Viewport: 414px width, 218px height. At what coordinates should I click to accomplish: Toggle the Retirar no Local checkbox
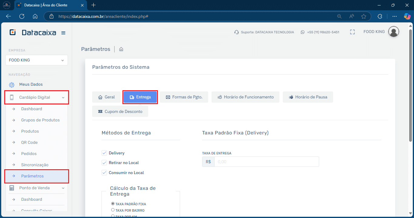(104, 163)
